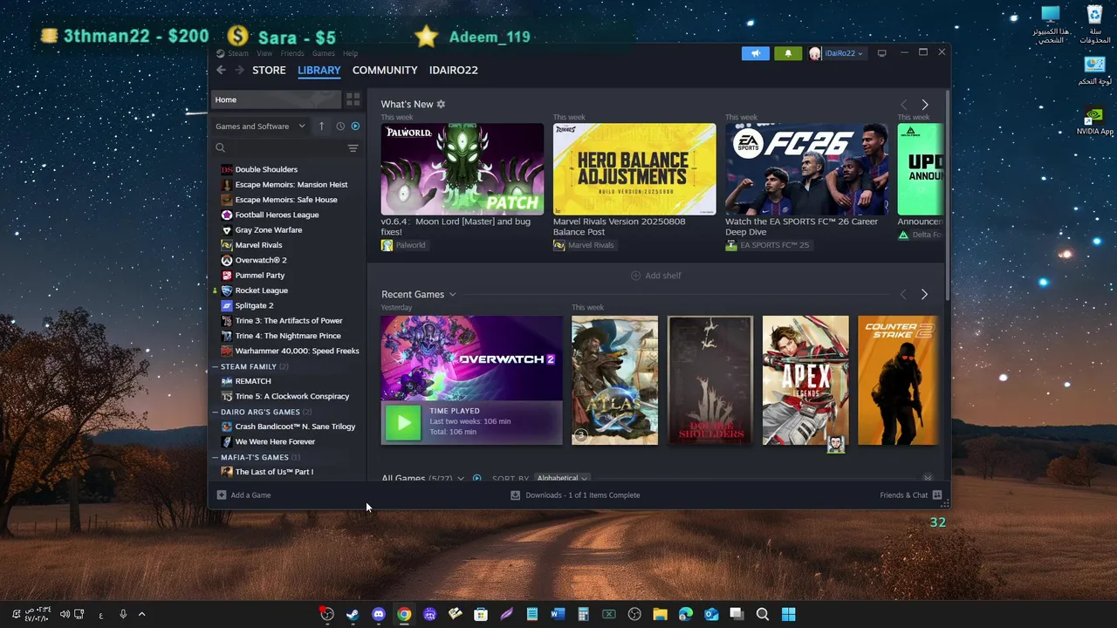Open the Apex Legends game cover
Image resolution: width=1117 pixels, height=628 pixels.
click(805, 380)
